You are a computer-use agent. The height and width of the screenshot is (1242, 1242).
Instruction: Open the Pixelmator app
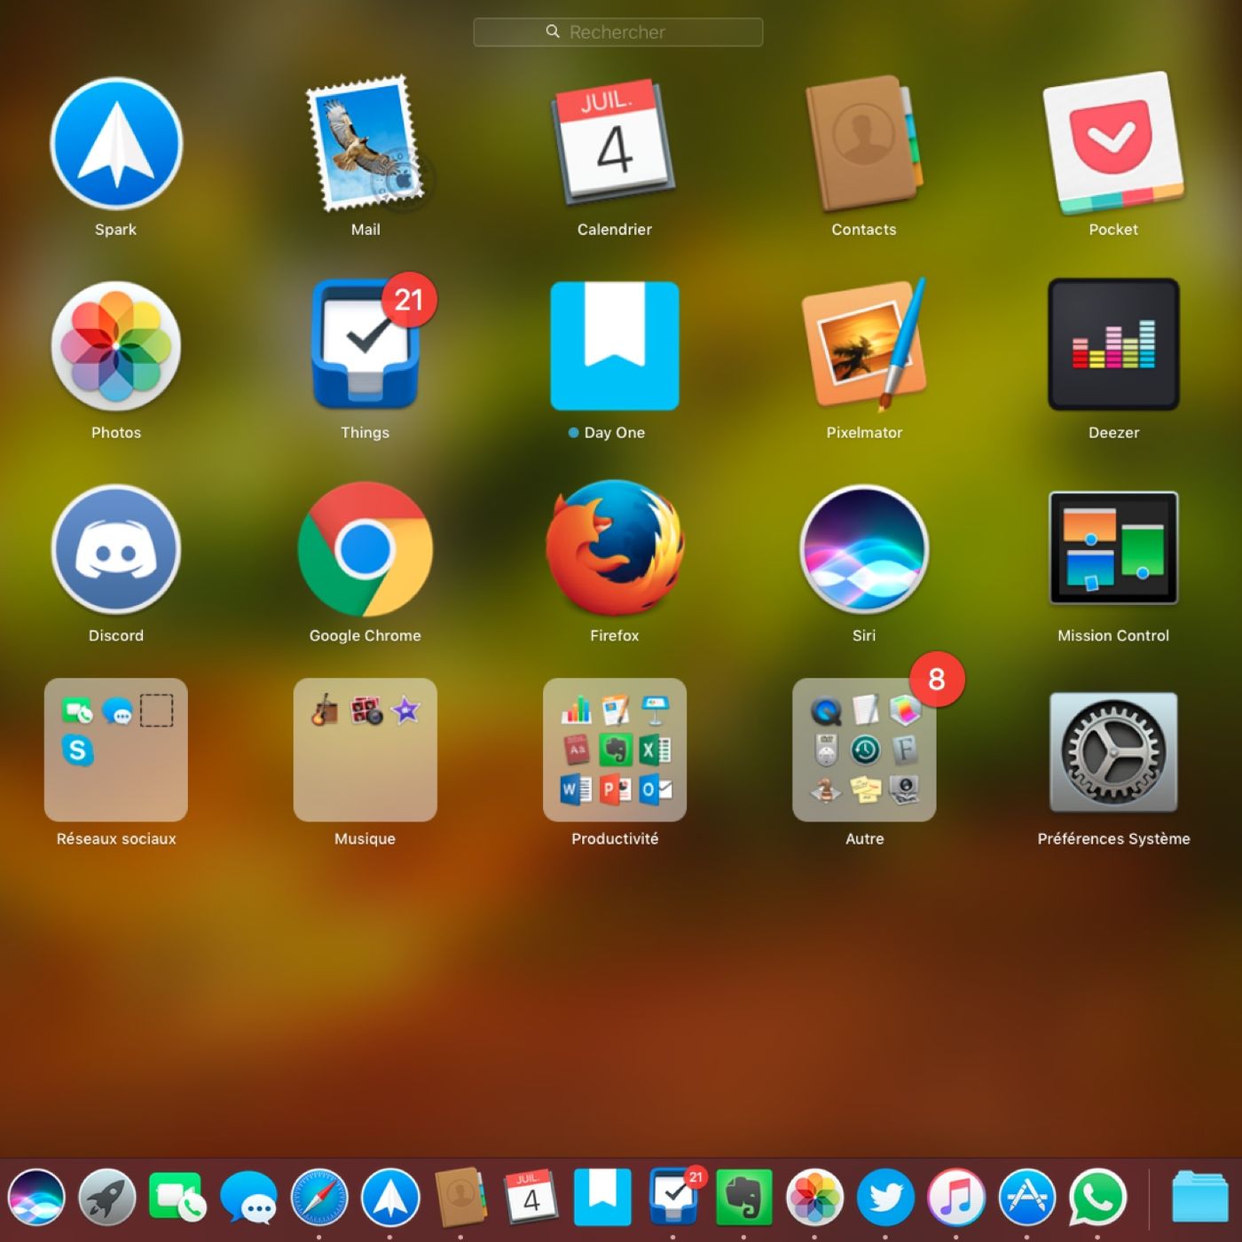point(864,346)
